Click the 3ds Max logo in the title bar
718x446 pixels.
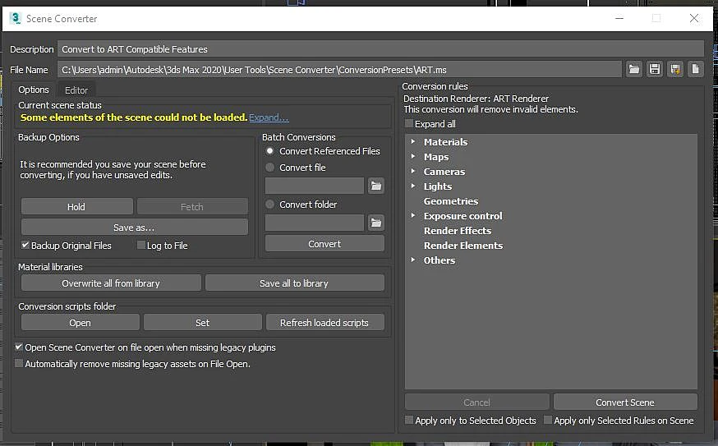(x=15, y=18)
